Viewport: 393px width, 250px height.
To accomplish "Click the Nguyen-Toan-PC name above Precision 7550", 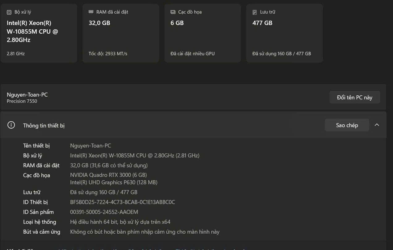I will click(x=27, y=95).
